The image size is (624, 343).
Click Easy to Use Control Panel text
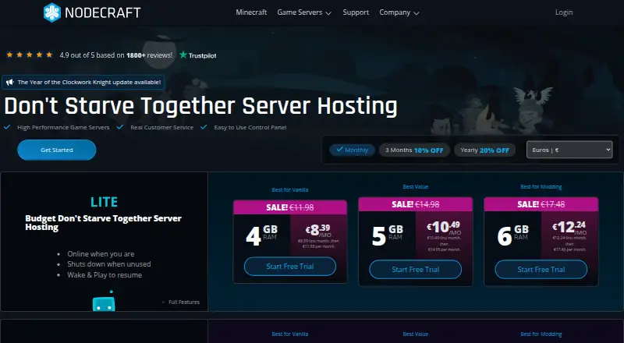click(x=250, y=127)
